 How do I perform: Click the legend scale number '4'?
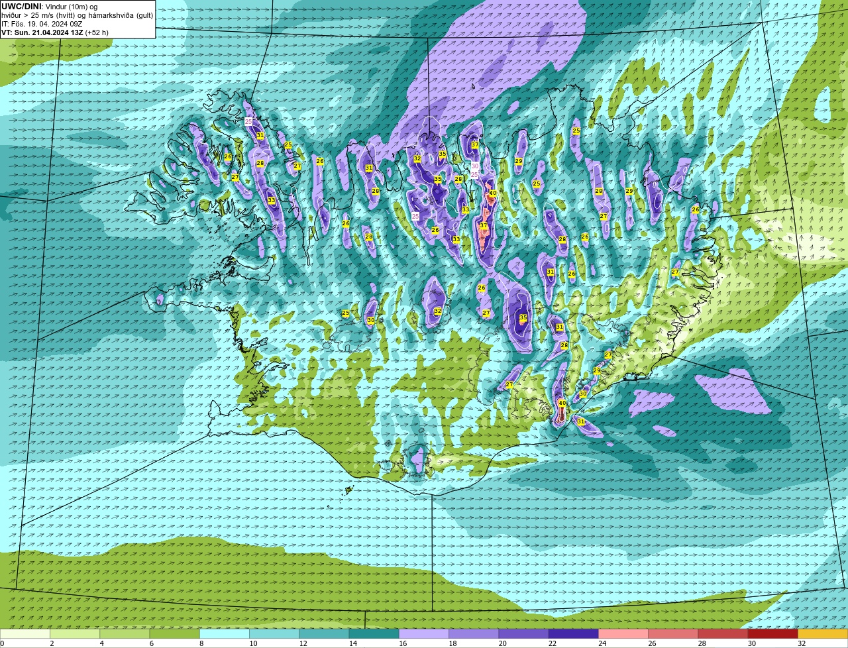pyautogui.click(x=101, y=643)
